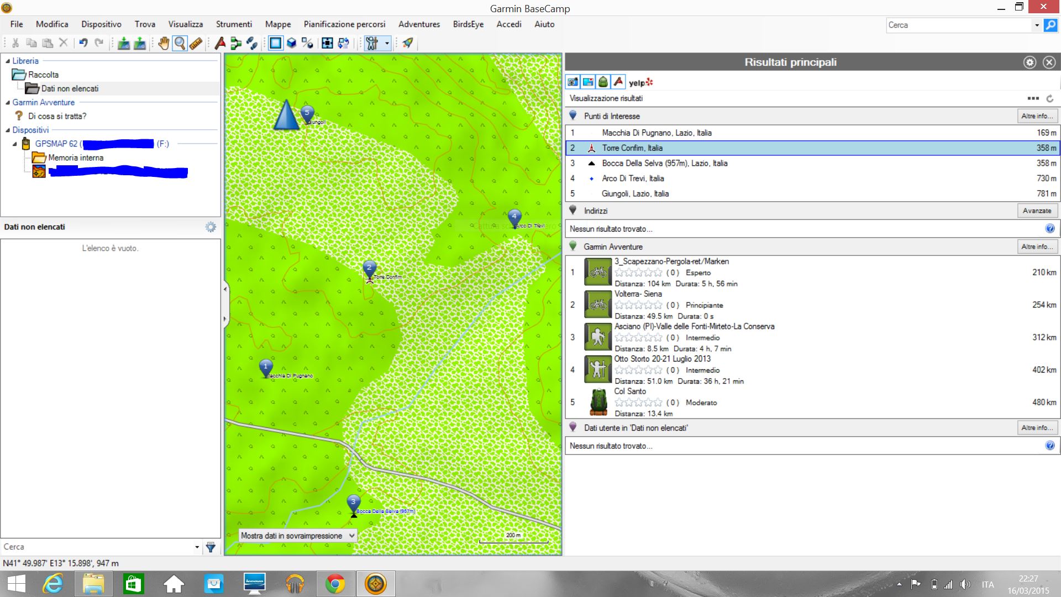Collapse the Dispositivi tree section
Viewport: 1061px width, 597px height.
pos(8,130)
